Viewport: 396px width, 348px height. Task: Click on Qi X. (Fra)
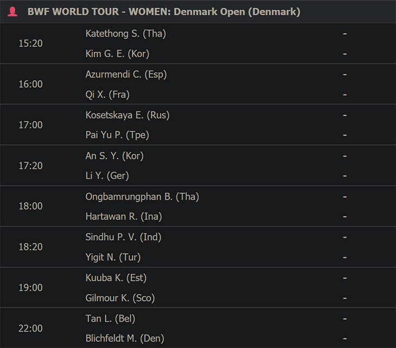tap(107, 94)
